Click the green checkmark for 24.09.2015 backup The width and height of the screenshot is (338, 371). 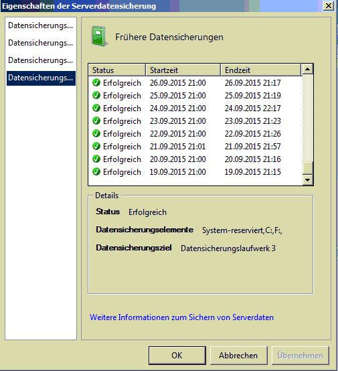(96, 108)
